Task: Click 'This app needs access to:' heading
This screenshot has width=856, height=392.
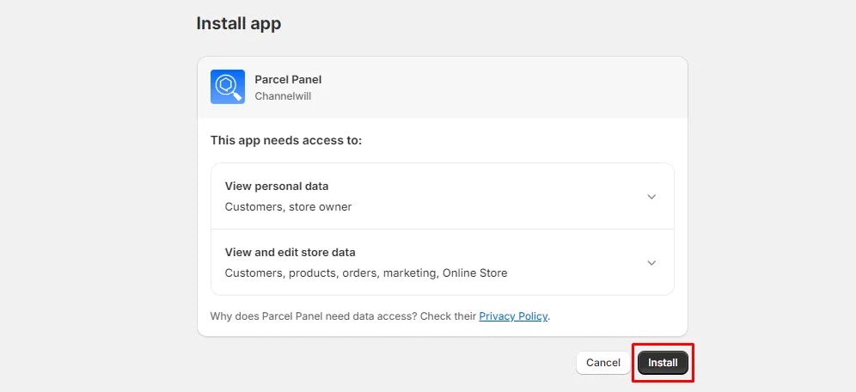Action: coord(286,140)
